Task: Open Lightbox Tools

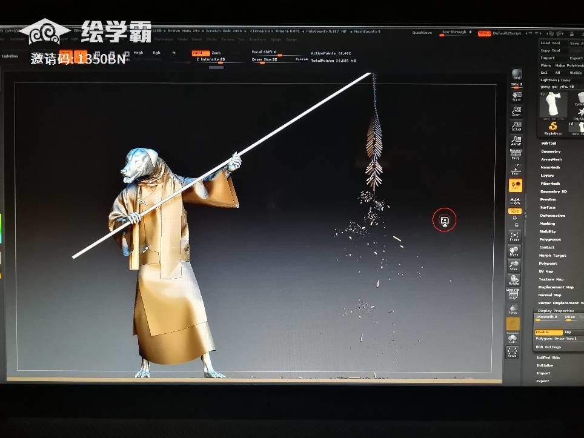Action: pos(556,80)
